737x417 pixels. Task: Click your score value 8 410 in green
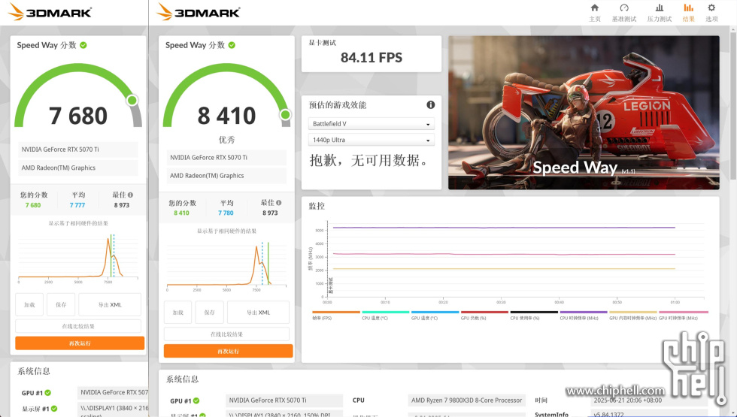click(181, 213)
